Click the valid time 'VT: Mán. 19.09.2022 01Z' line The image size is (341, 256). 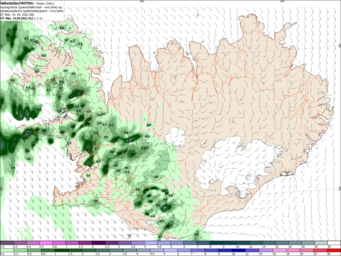(17, 18)
